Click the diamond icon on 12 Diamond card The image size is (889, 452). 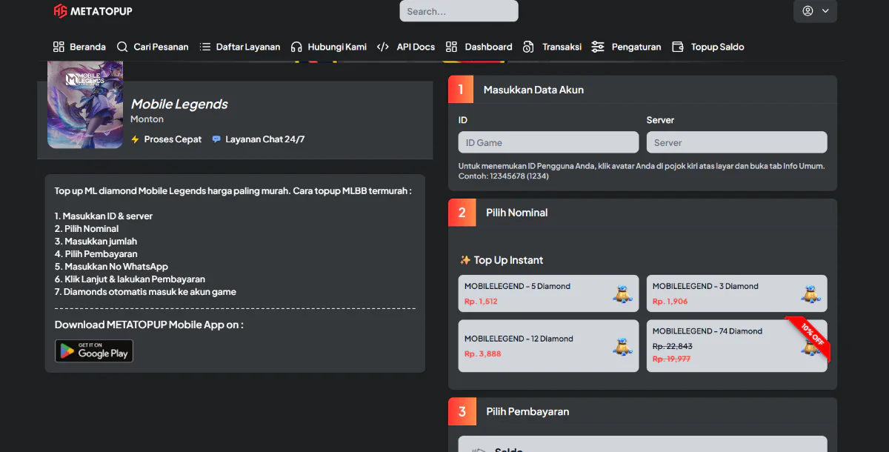[622, 347]
